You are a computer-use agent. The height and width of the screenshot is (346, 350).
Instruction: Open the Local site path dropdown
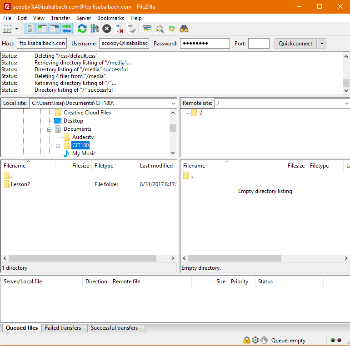point(173,103)
